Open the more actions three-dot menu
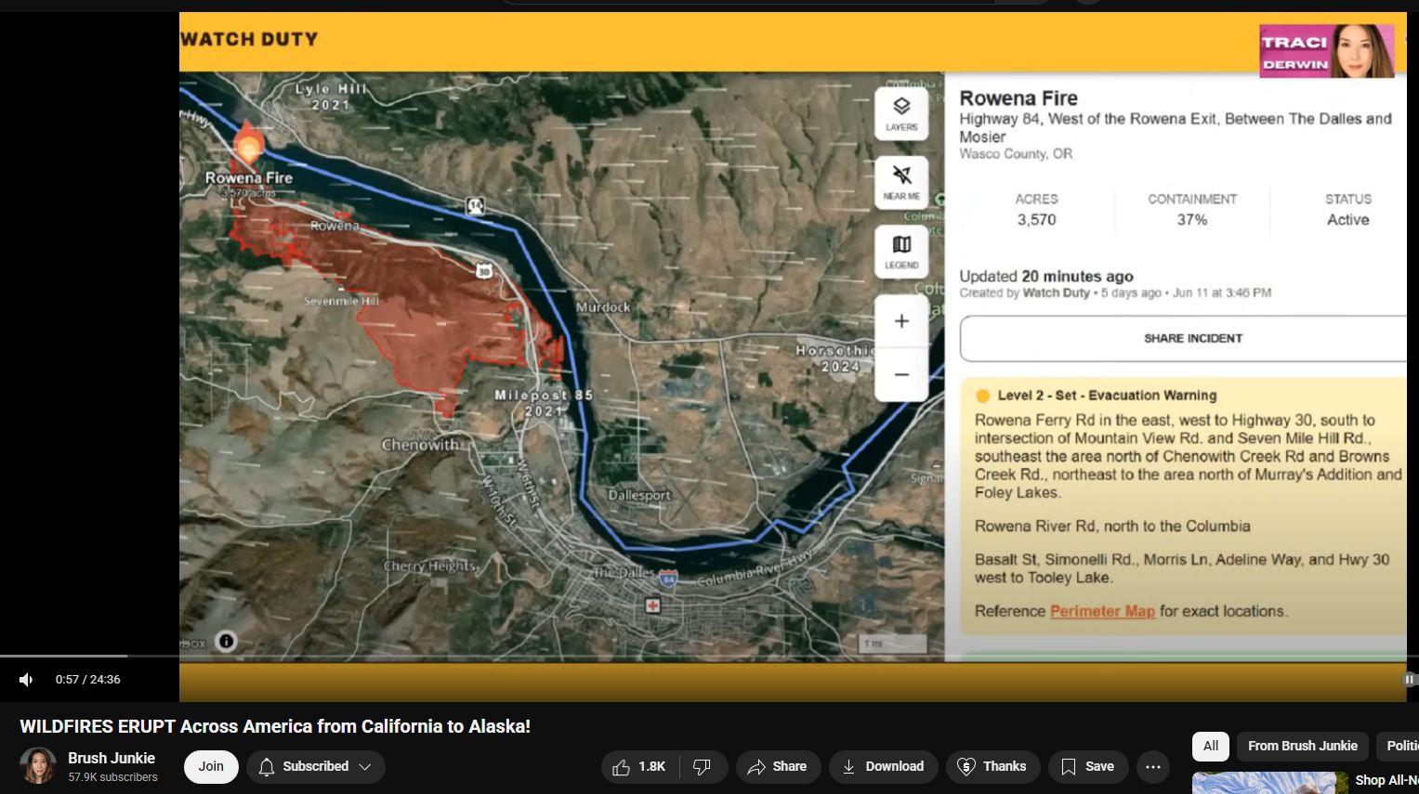Image resolution: width=1419 pixels, height=794 pixels. pyautogui.click(x=1153, y=766)
